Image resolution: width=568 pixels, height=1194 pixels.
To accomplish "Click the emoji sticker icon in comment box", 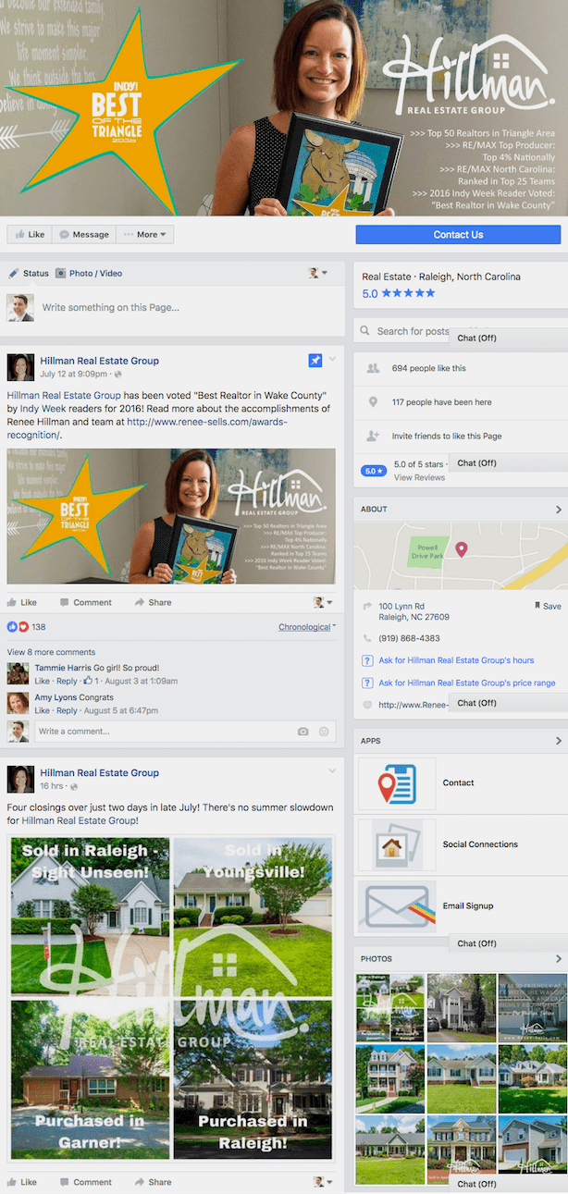I will coord(324,732).
